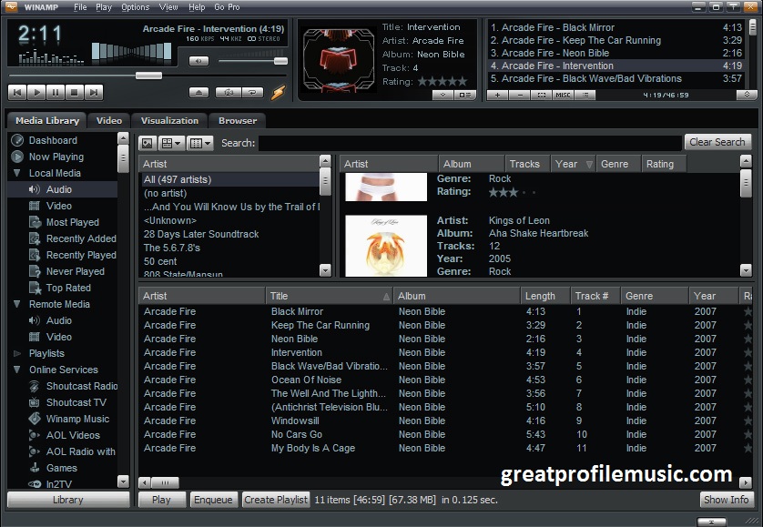Open the playlist MISC menu
Viewport: 763px width, 527px height.
pyautogui.click(x=563, y=95)
